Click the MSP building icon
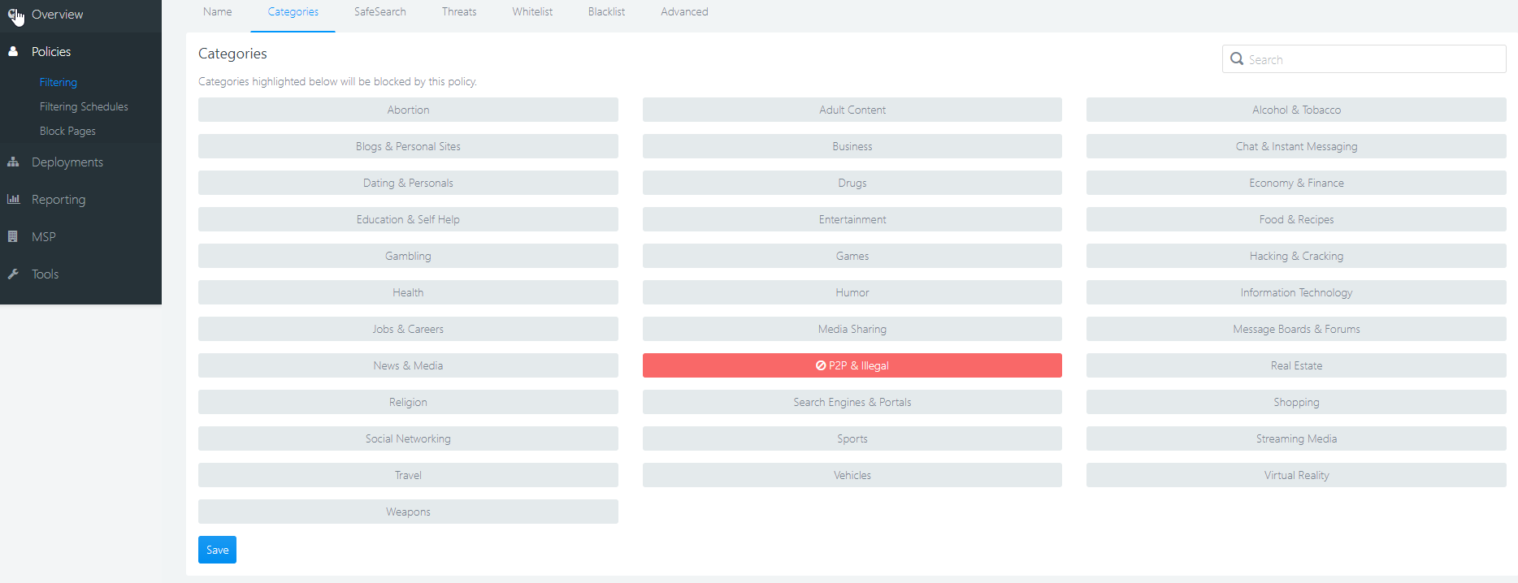Viewport: 1518px width, 583px height. [13, 236]
